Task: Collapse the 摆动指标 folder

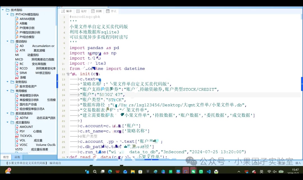Action: (8, 41)
